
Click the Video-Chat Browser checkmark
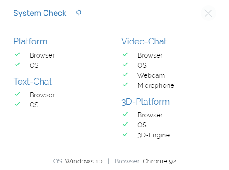[x=125, y=54]
